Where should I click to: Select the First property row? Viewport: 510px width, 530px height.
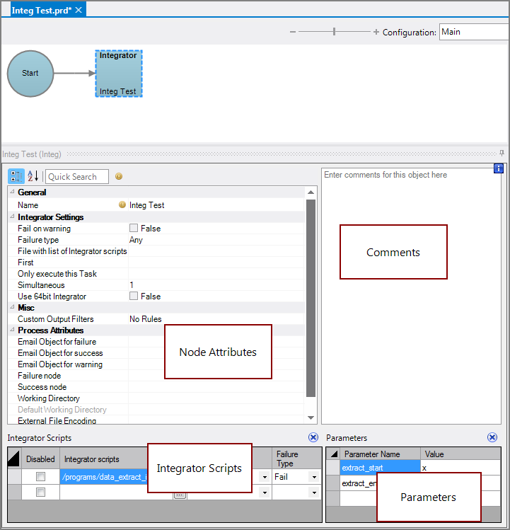(156, 263)
